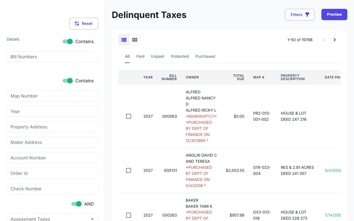The image size is (354, 221).
Task: Focus the Bill Numbers input field
Action: (x=52, y=57)
